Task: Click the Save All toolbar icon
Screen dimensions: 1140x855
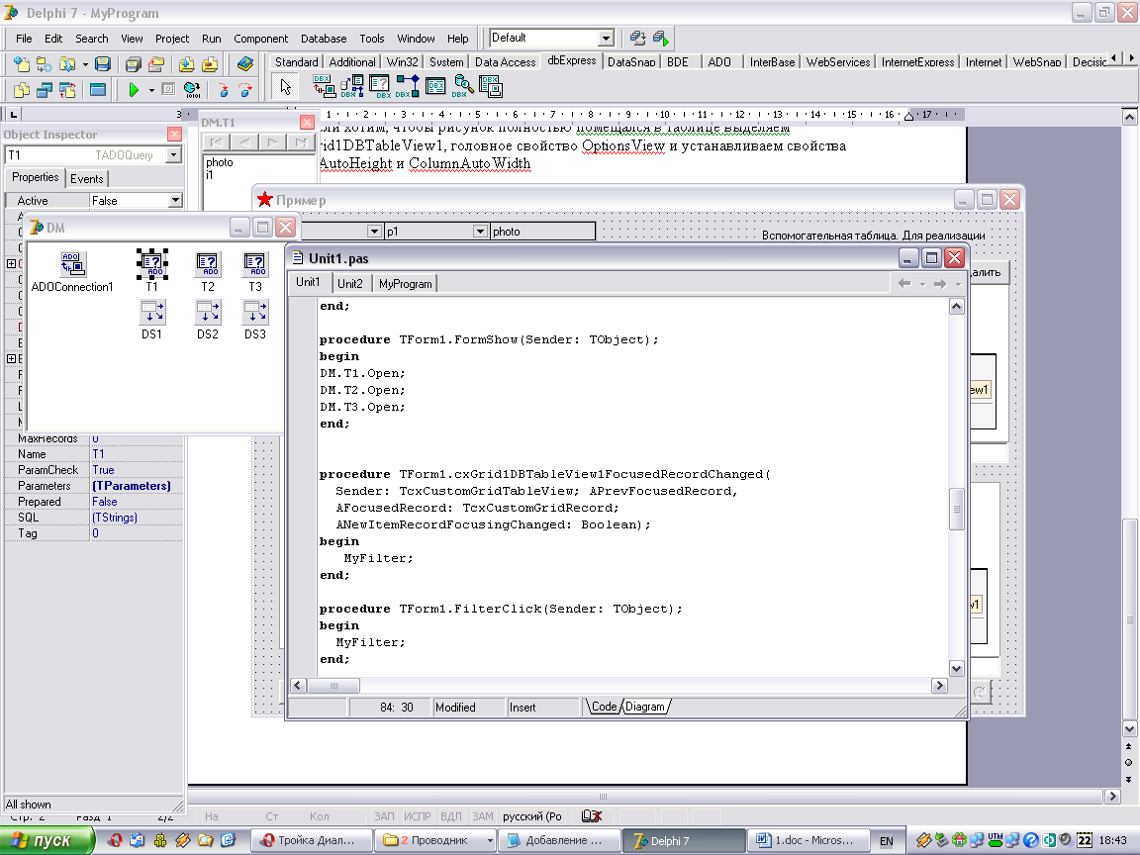Action: pos(133,64)
